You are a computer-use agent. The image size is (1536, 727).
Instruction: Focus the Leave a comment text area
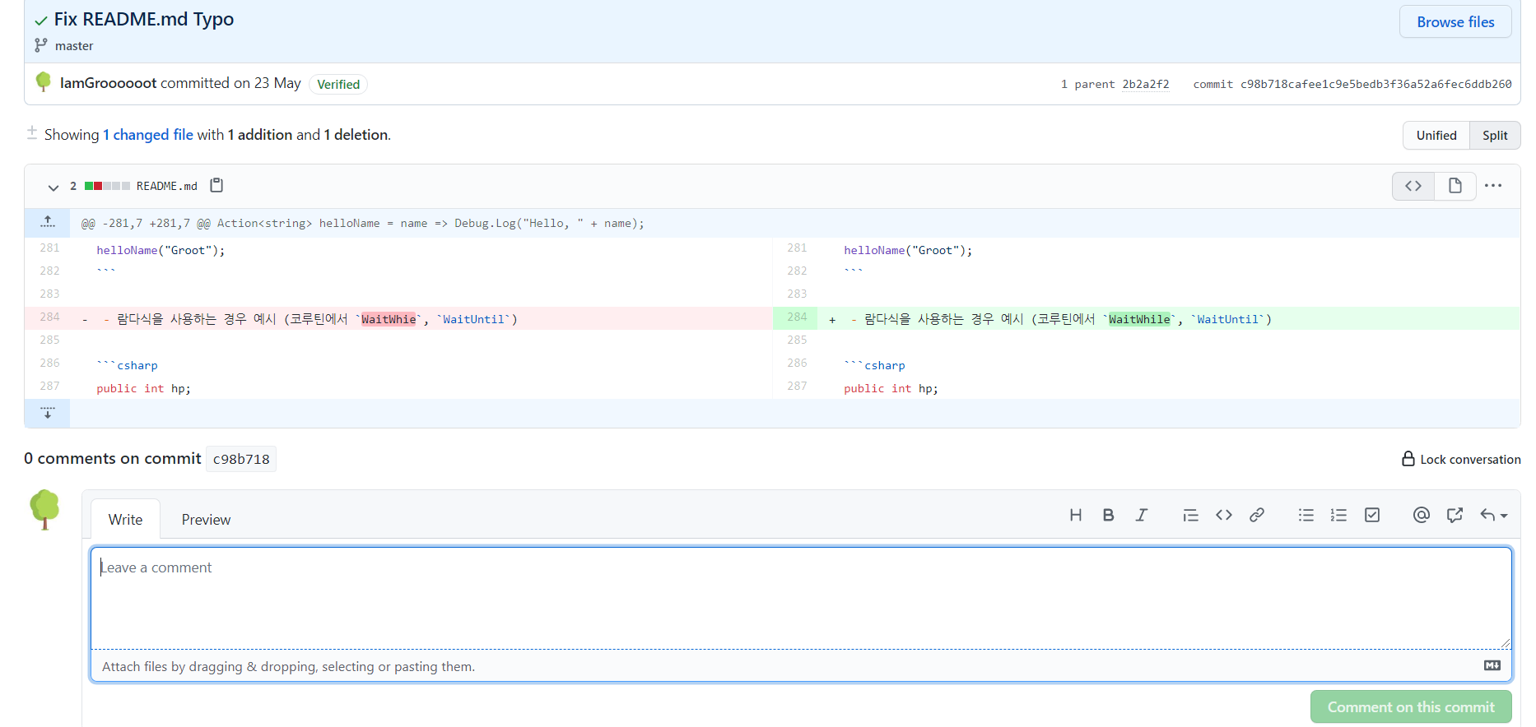point(801,598)
